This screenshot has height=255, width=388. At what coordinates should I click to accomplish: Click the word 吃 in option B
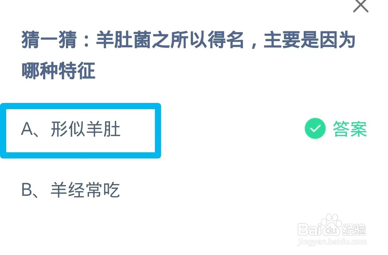point(111,190)
